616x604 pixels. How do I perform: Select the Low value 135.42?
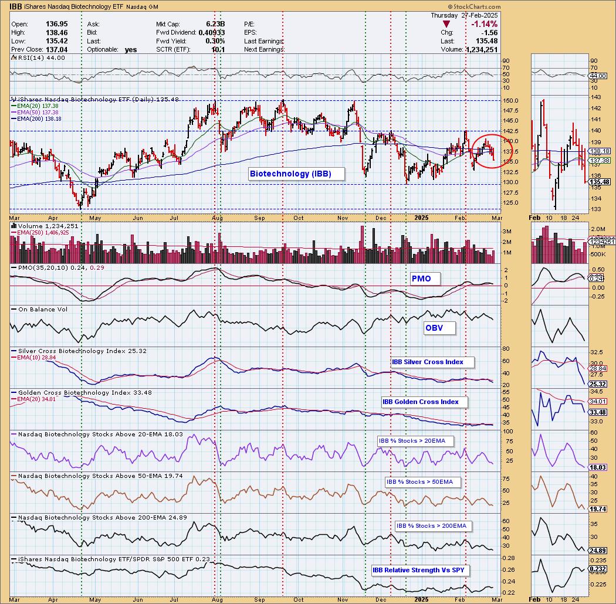click(56, 41)
